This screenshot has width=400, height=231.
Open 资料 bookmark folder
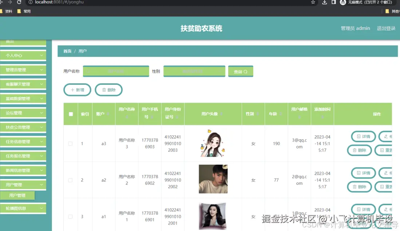6,11
